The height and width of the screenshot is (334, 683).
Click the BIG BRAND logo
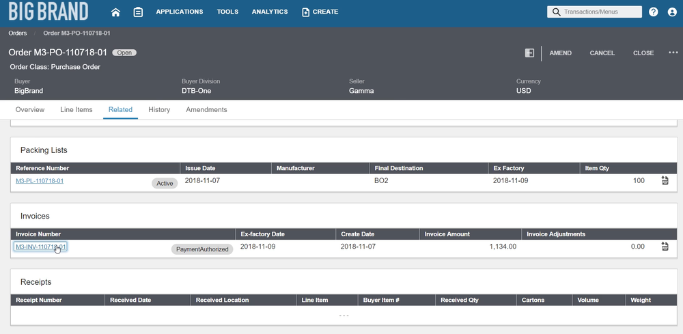pyautogui.click(x=48, y=12)
